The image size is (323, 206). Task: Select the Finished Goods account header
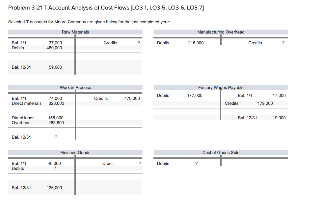(x=75, y=152)
